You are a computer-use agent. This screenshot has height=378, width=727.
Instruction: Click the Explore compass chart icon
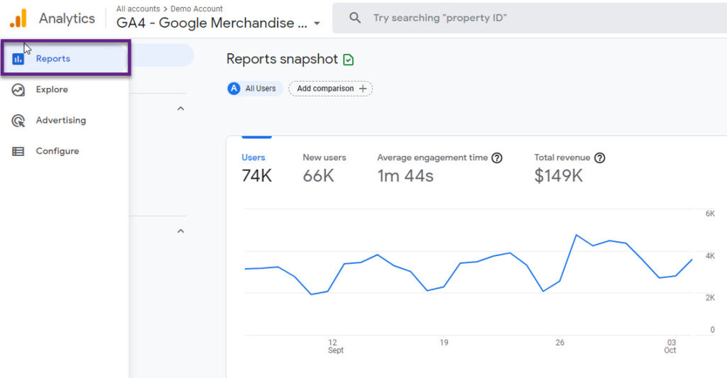click(x=18, y=90)
